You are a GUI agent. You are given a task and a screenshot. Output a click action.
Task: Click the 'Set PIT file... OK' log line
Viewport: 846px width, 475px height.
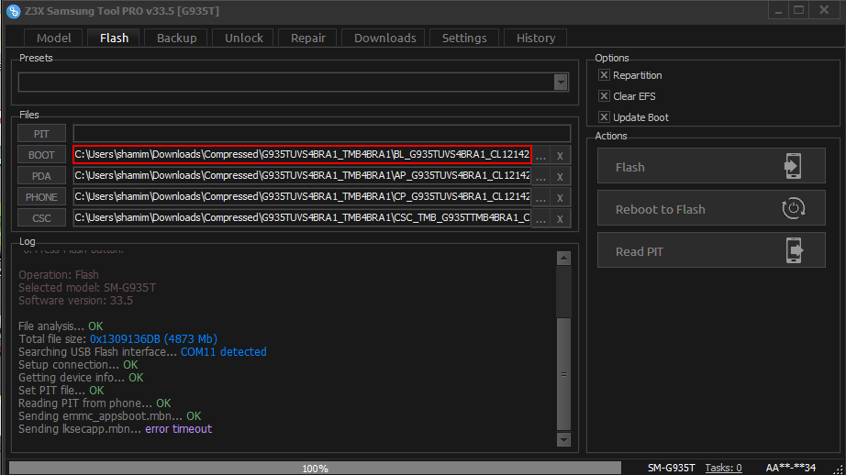(x=61, y=391)
